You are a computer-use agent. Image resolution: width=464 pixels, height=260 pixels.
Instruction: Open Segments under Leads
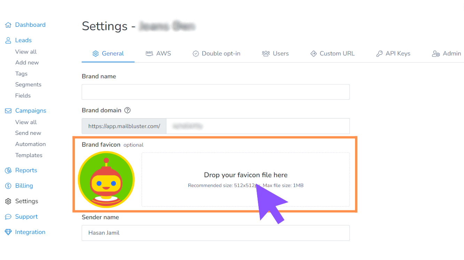tap(28, 84)
